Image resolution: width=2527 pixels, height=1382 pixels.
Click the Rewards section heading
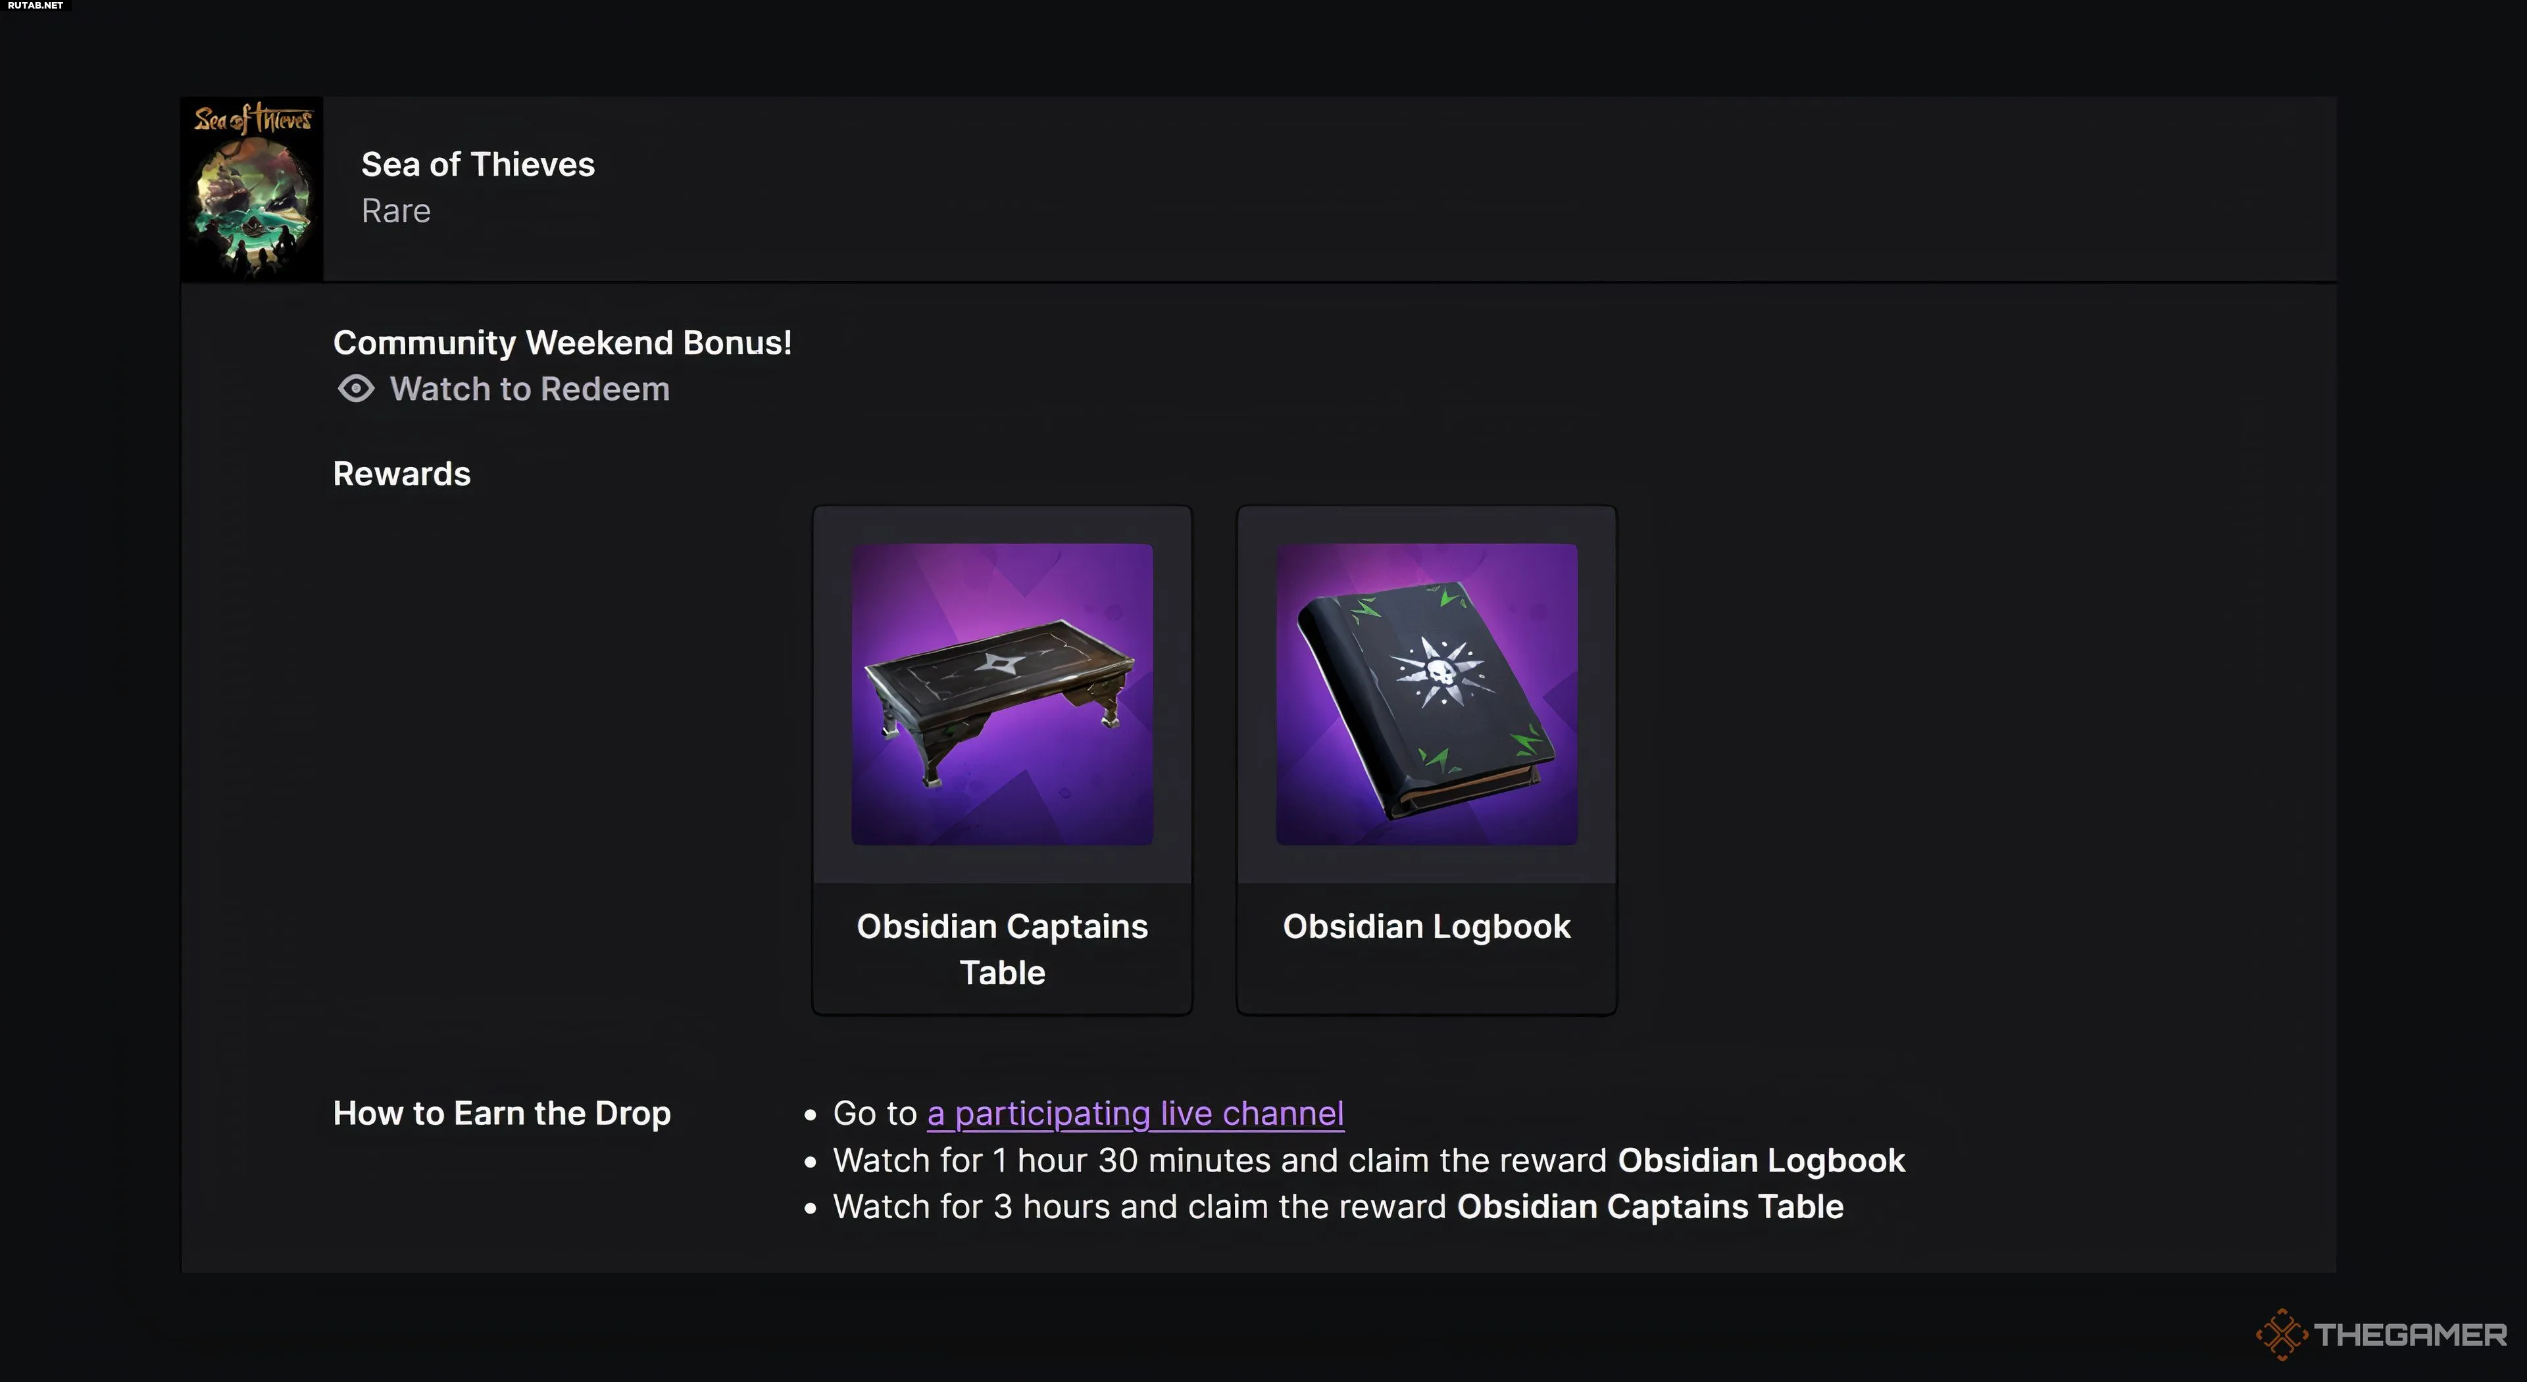click(x=401, y=474)
